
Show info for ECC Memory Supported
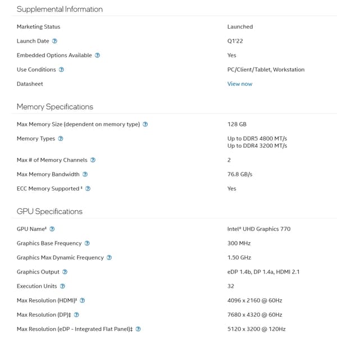[x=88, y=189]
